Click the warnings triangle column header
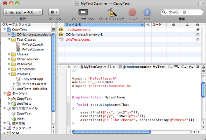Image resolution: width=206 pixels, height=140 pixels. coord(187,25)
